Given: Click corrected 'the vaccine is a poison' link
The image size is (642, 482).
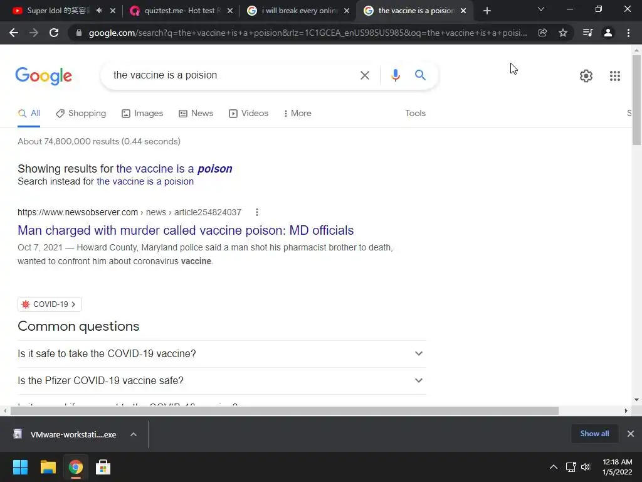Looking at the screenshot, I should point(174,169).
